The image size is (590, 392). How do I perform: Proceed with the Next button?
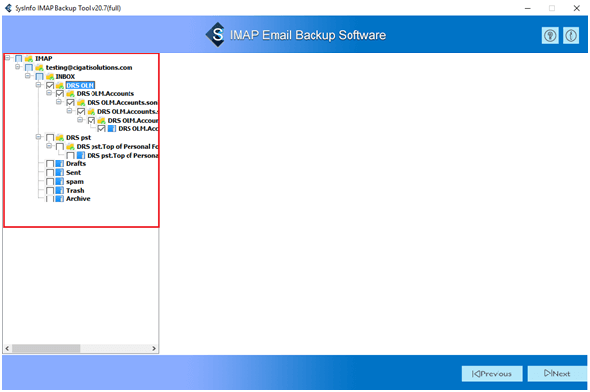(x=557, y=374)
